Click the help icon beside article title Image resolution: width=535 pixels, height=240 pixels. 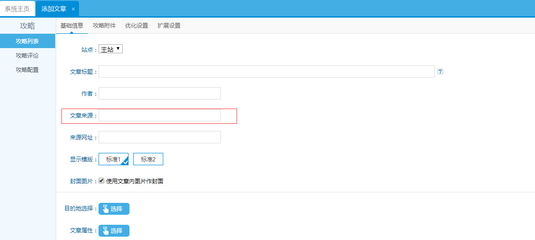point(440,71)
